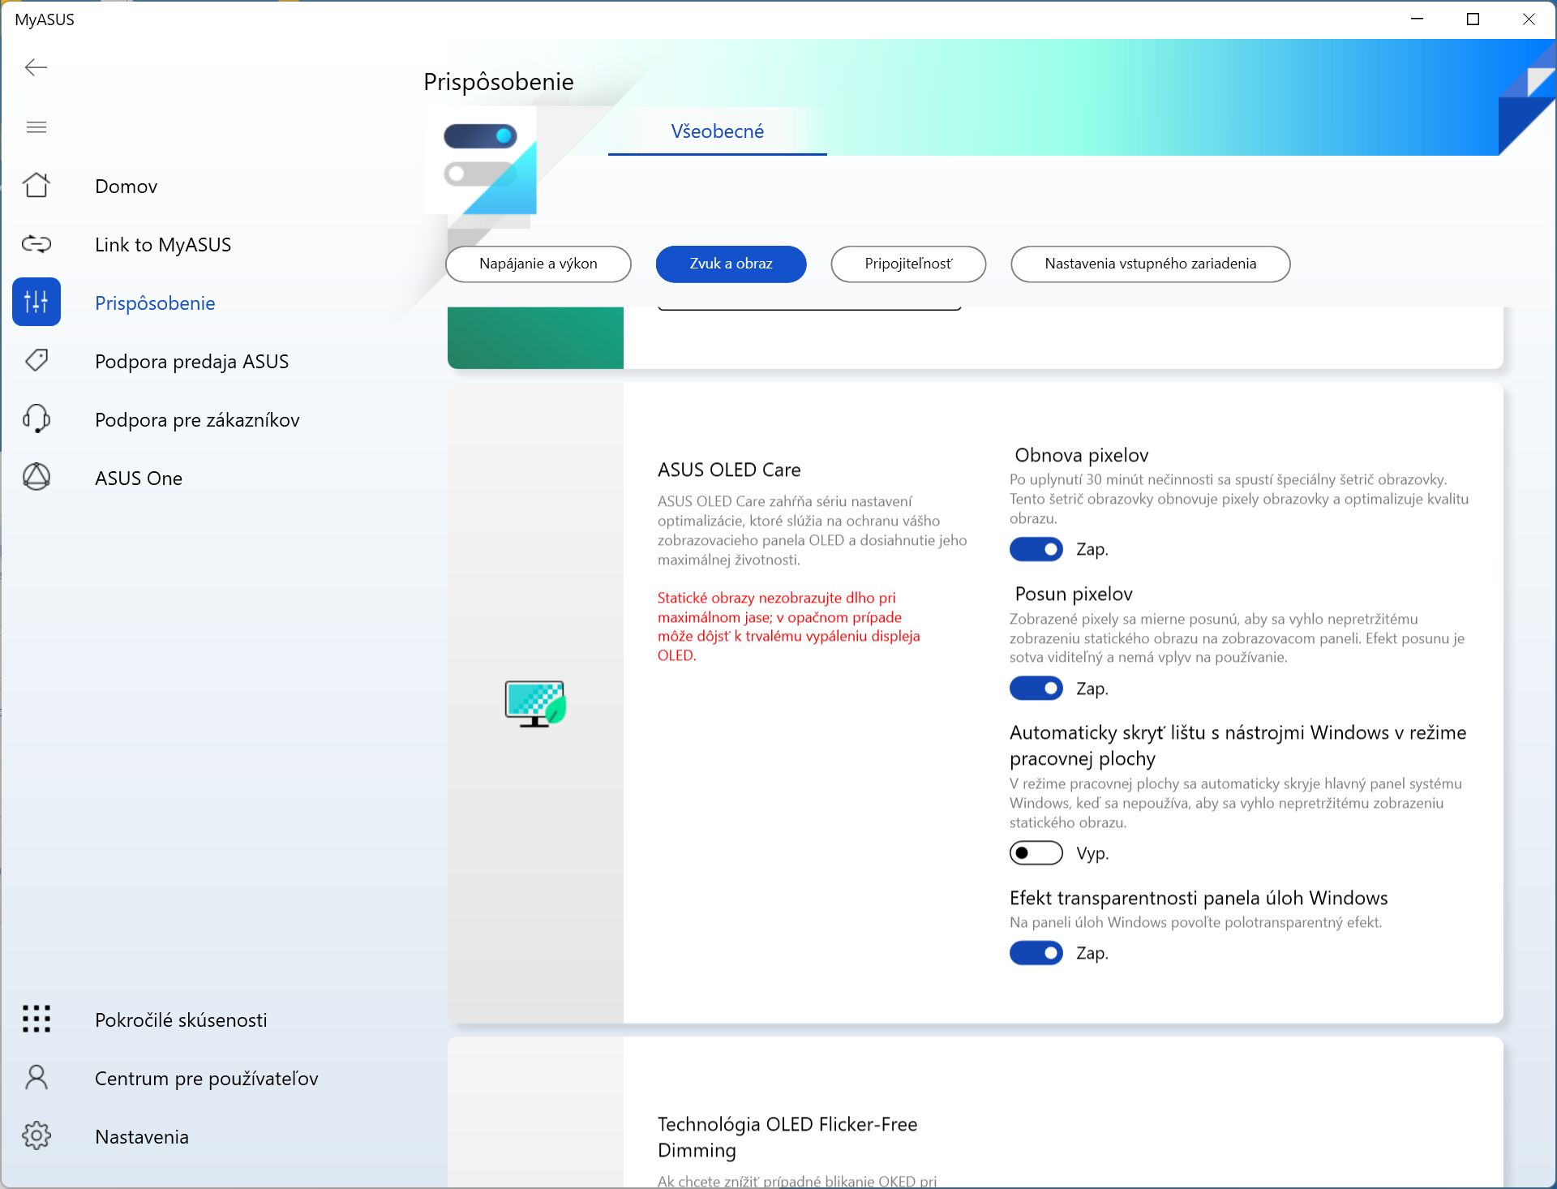Open the ASUS One icon
This screenshot has height=1189, width=1557.
pyautogui.click(x=36, y=477)
